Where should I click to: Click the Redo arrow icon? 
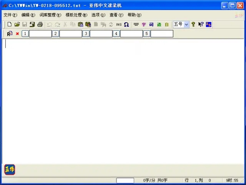click(x=57, y=25)
